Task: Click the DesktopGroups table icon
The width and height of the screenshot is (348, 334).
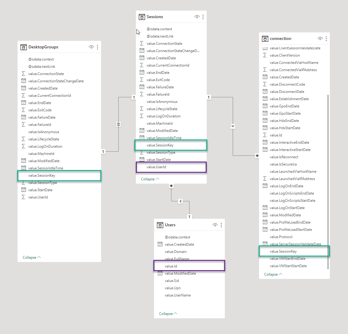Action: 24,47
